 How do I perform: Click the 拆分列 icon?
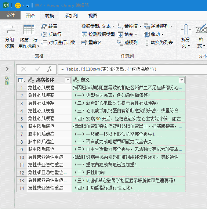pos(186,29)
